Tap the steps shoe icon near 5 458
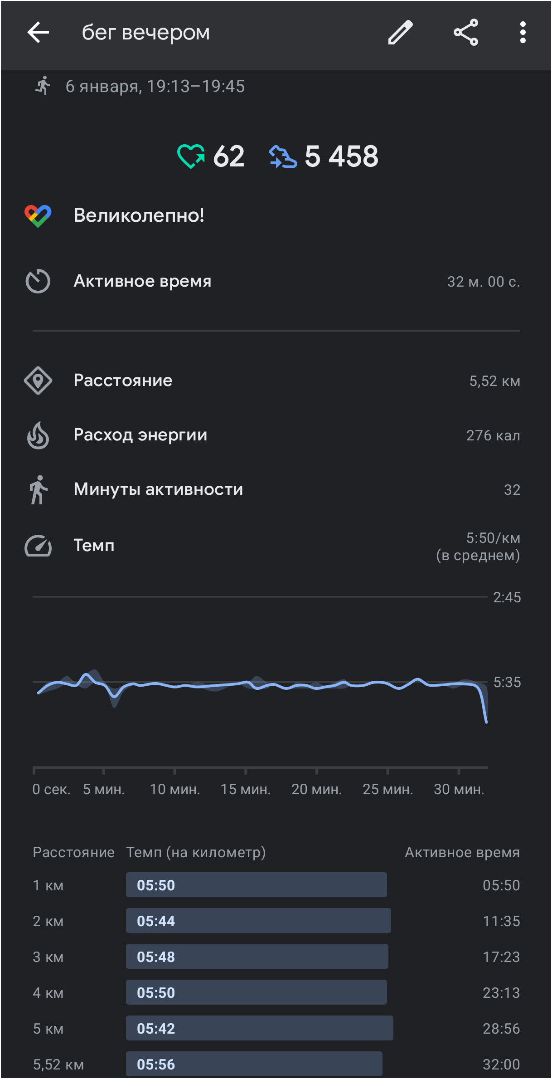This screenshot has height=1079, width=552. click(283, 156)
